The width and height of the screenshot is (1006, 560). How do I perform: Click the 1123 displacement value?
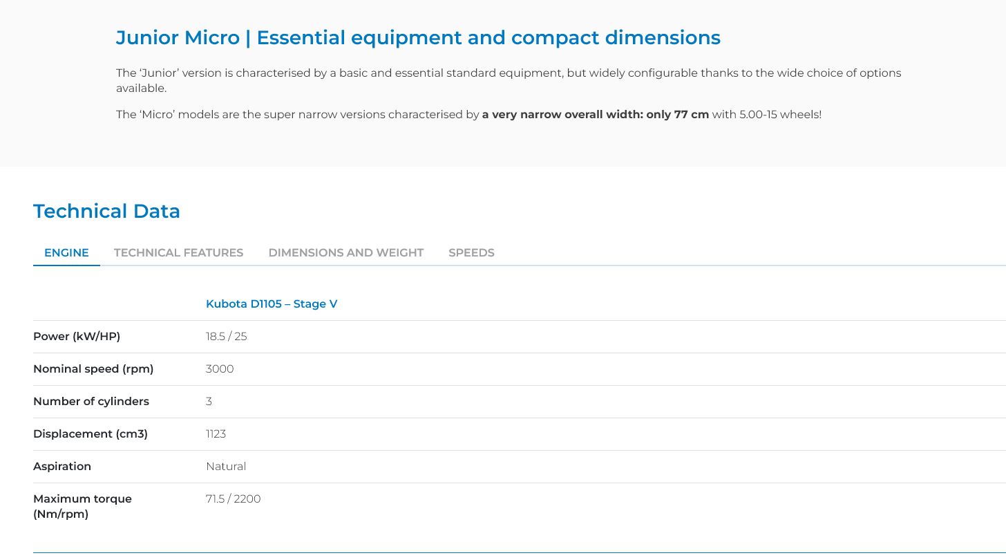(216, 434)
